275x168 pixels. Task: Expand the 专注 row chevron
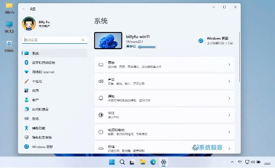pyautogui.click(x=229, y=115)
